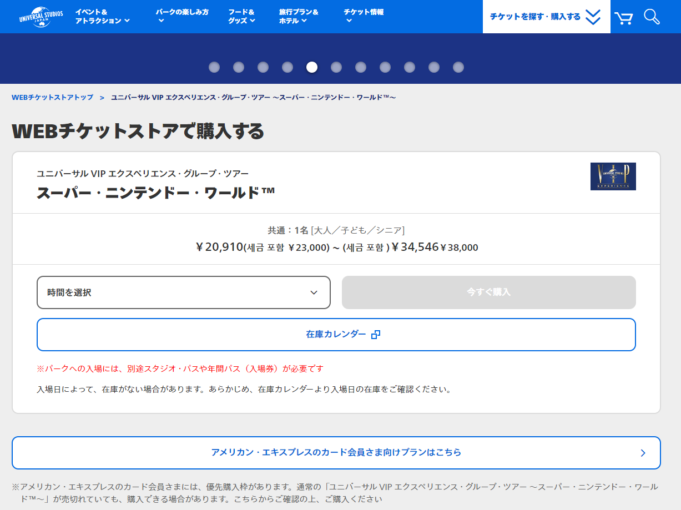Select the first carousel dot
Screen dimensions: 681x510
(x=214, y=67)
